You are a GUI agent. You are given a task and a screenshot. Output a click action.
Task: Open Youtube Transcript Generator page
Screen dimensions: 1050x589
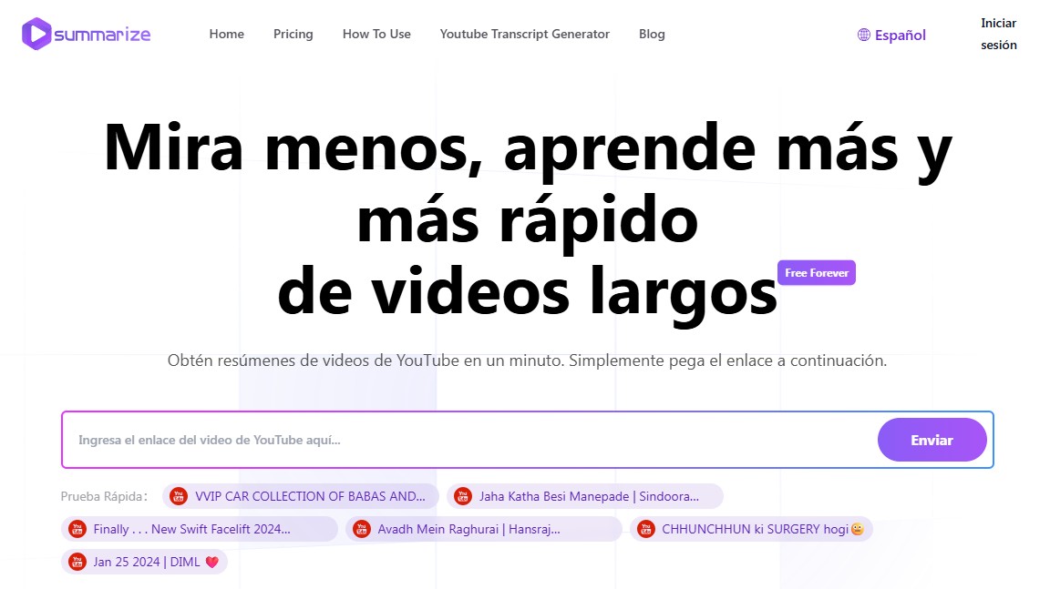[x=524, y=34]
